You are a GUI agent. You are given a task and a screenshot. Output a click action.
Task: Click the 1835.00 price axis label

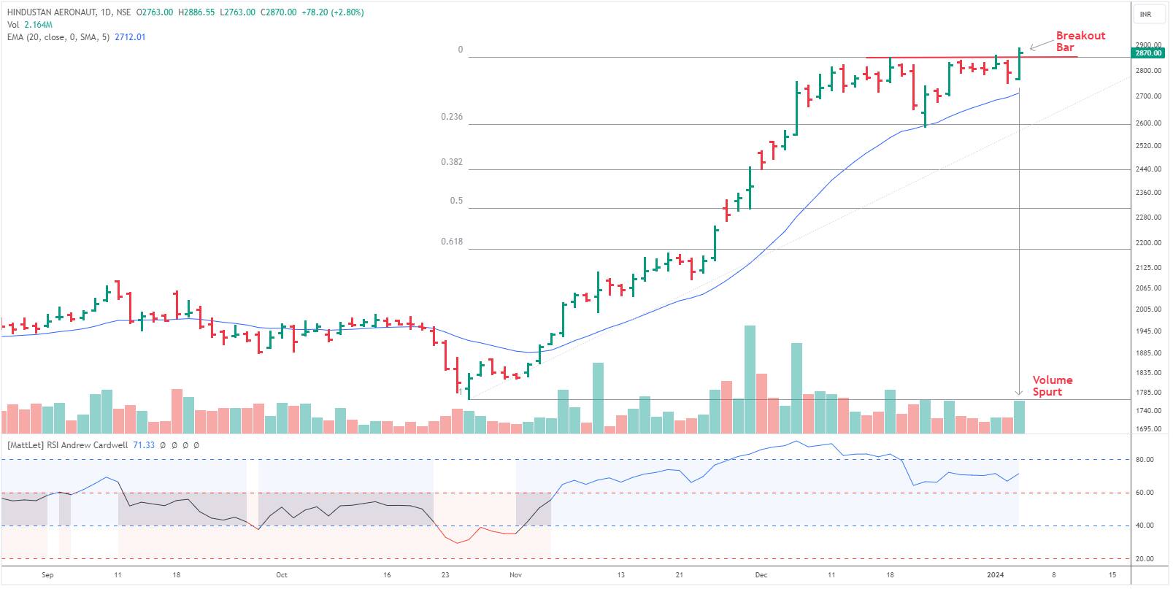coord(1148,373)
